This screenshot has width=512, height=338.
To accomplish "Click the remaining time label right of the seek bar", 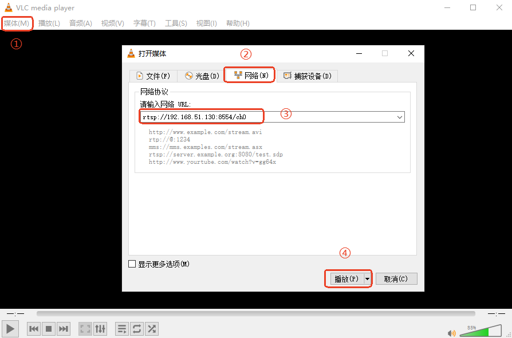I will point(497,314).
